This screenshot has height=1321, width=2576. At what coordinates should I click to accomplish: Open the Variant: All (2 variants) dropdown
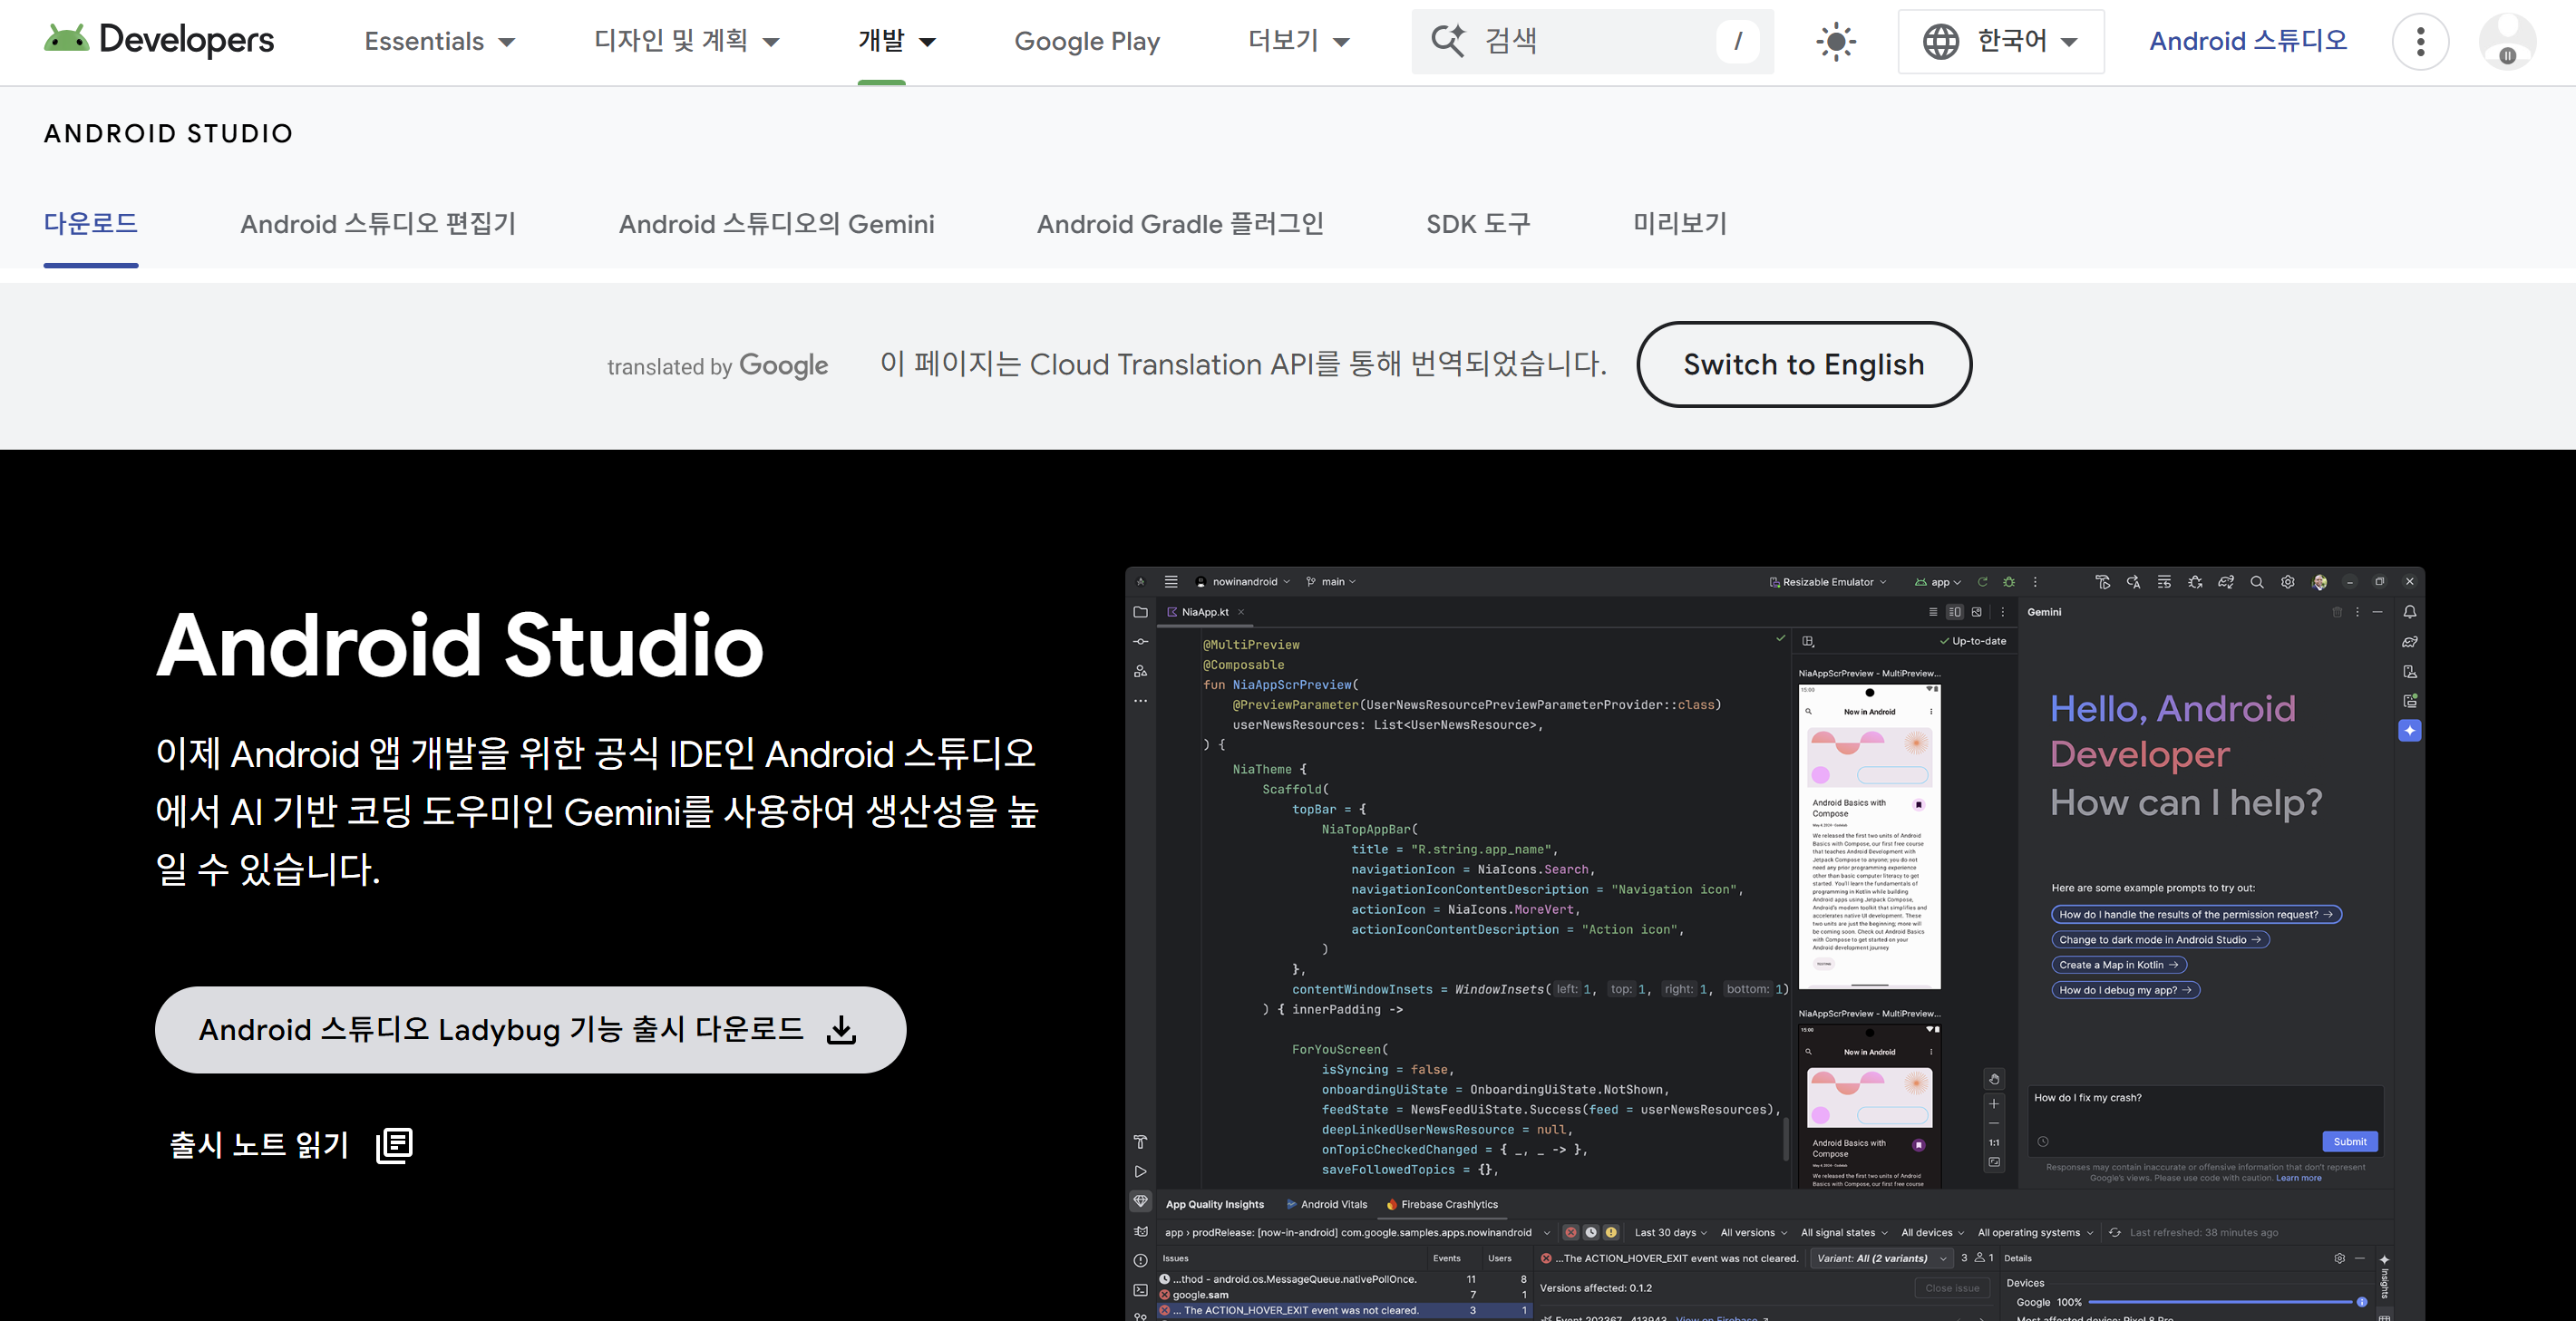click(x=1882, y=1259)
